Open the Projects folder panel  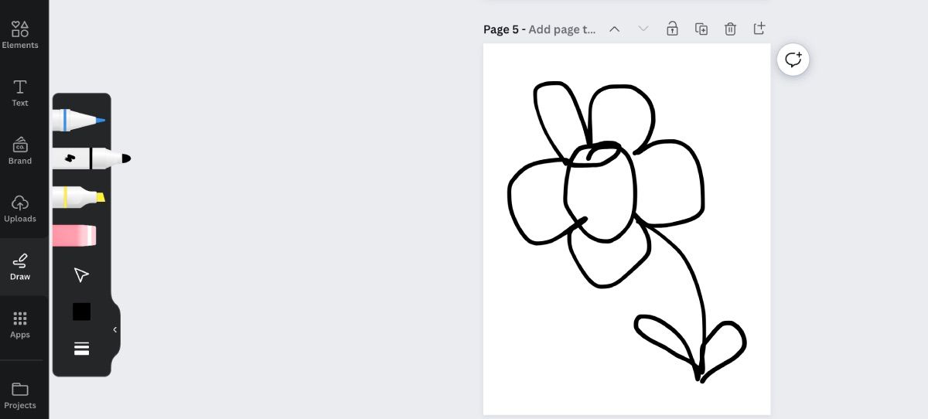20,395
